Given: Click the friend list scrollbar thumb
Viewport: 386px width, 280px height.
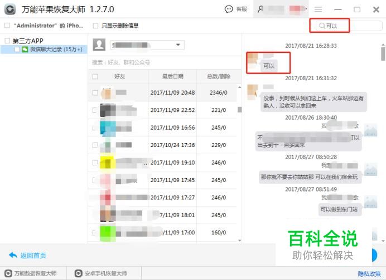Looking at the screenshot, I should [239, 110].
